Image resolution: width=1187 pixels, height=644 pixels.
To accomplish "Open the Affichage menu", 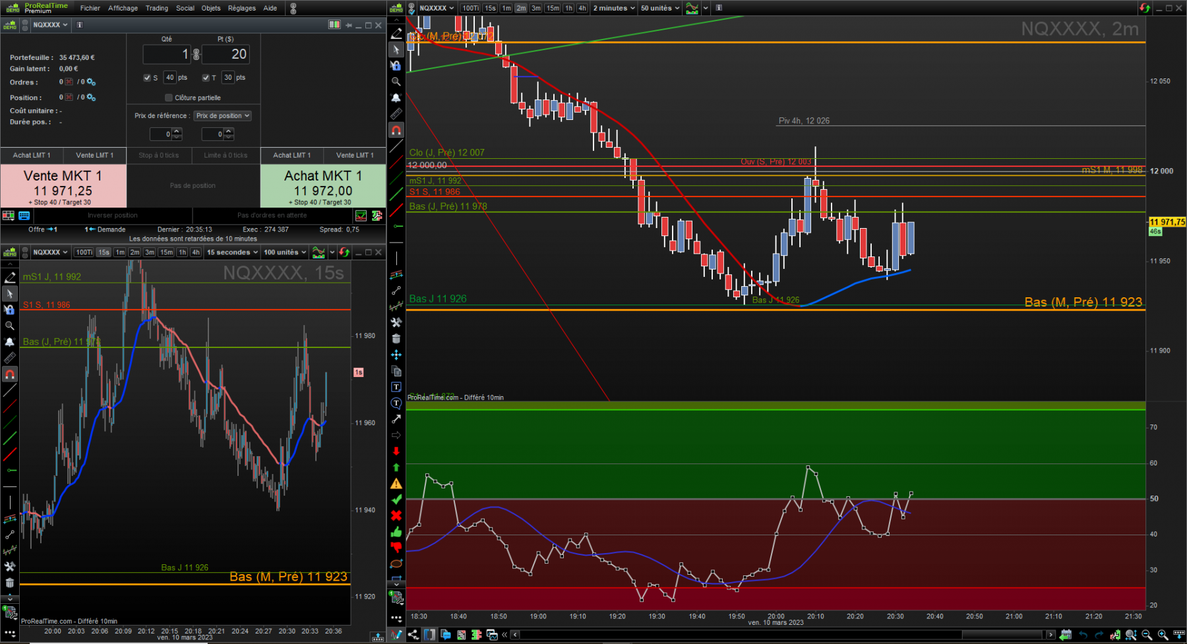I will point(123,8).
